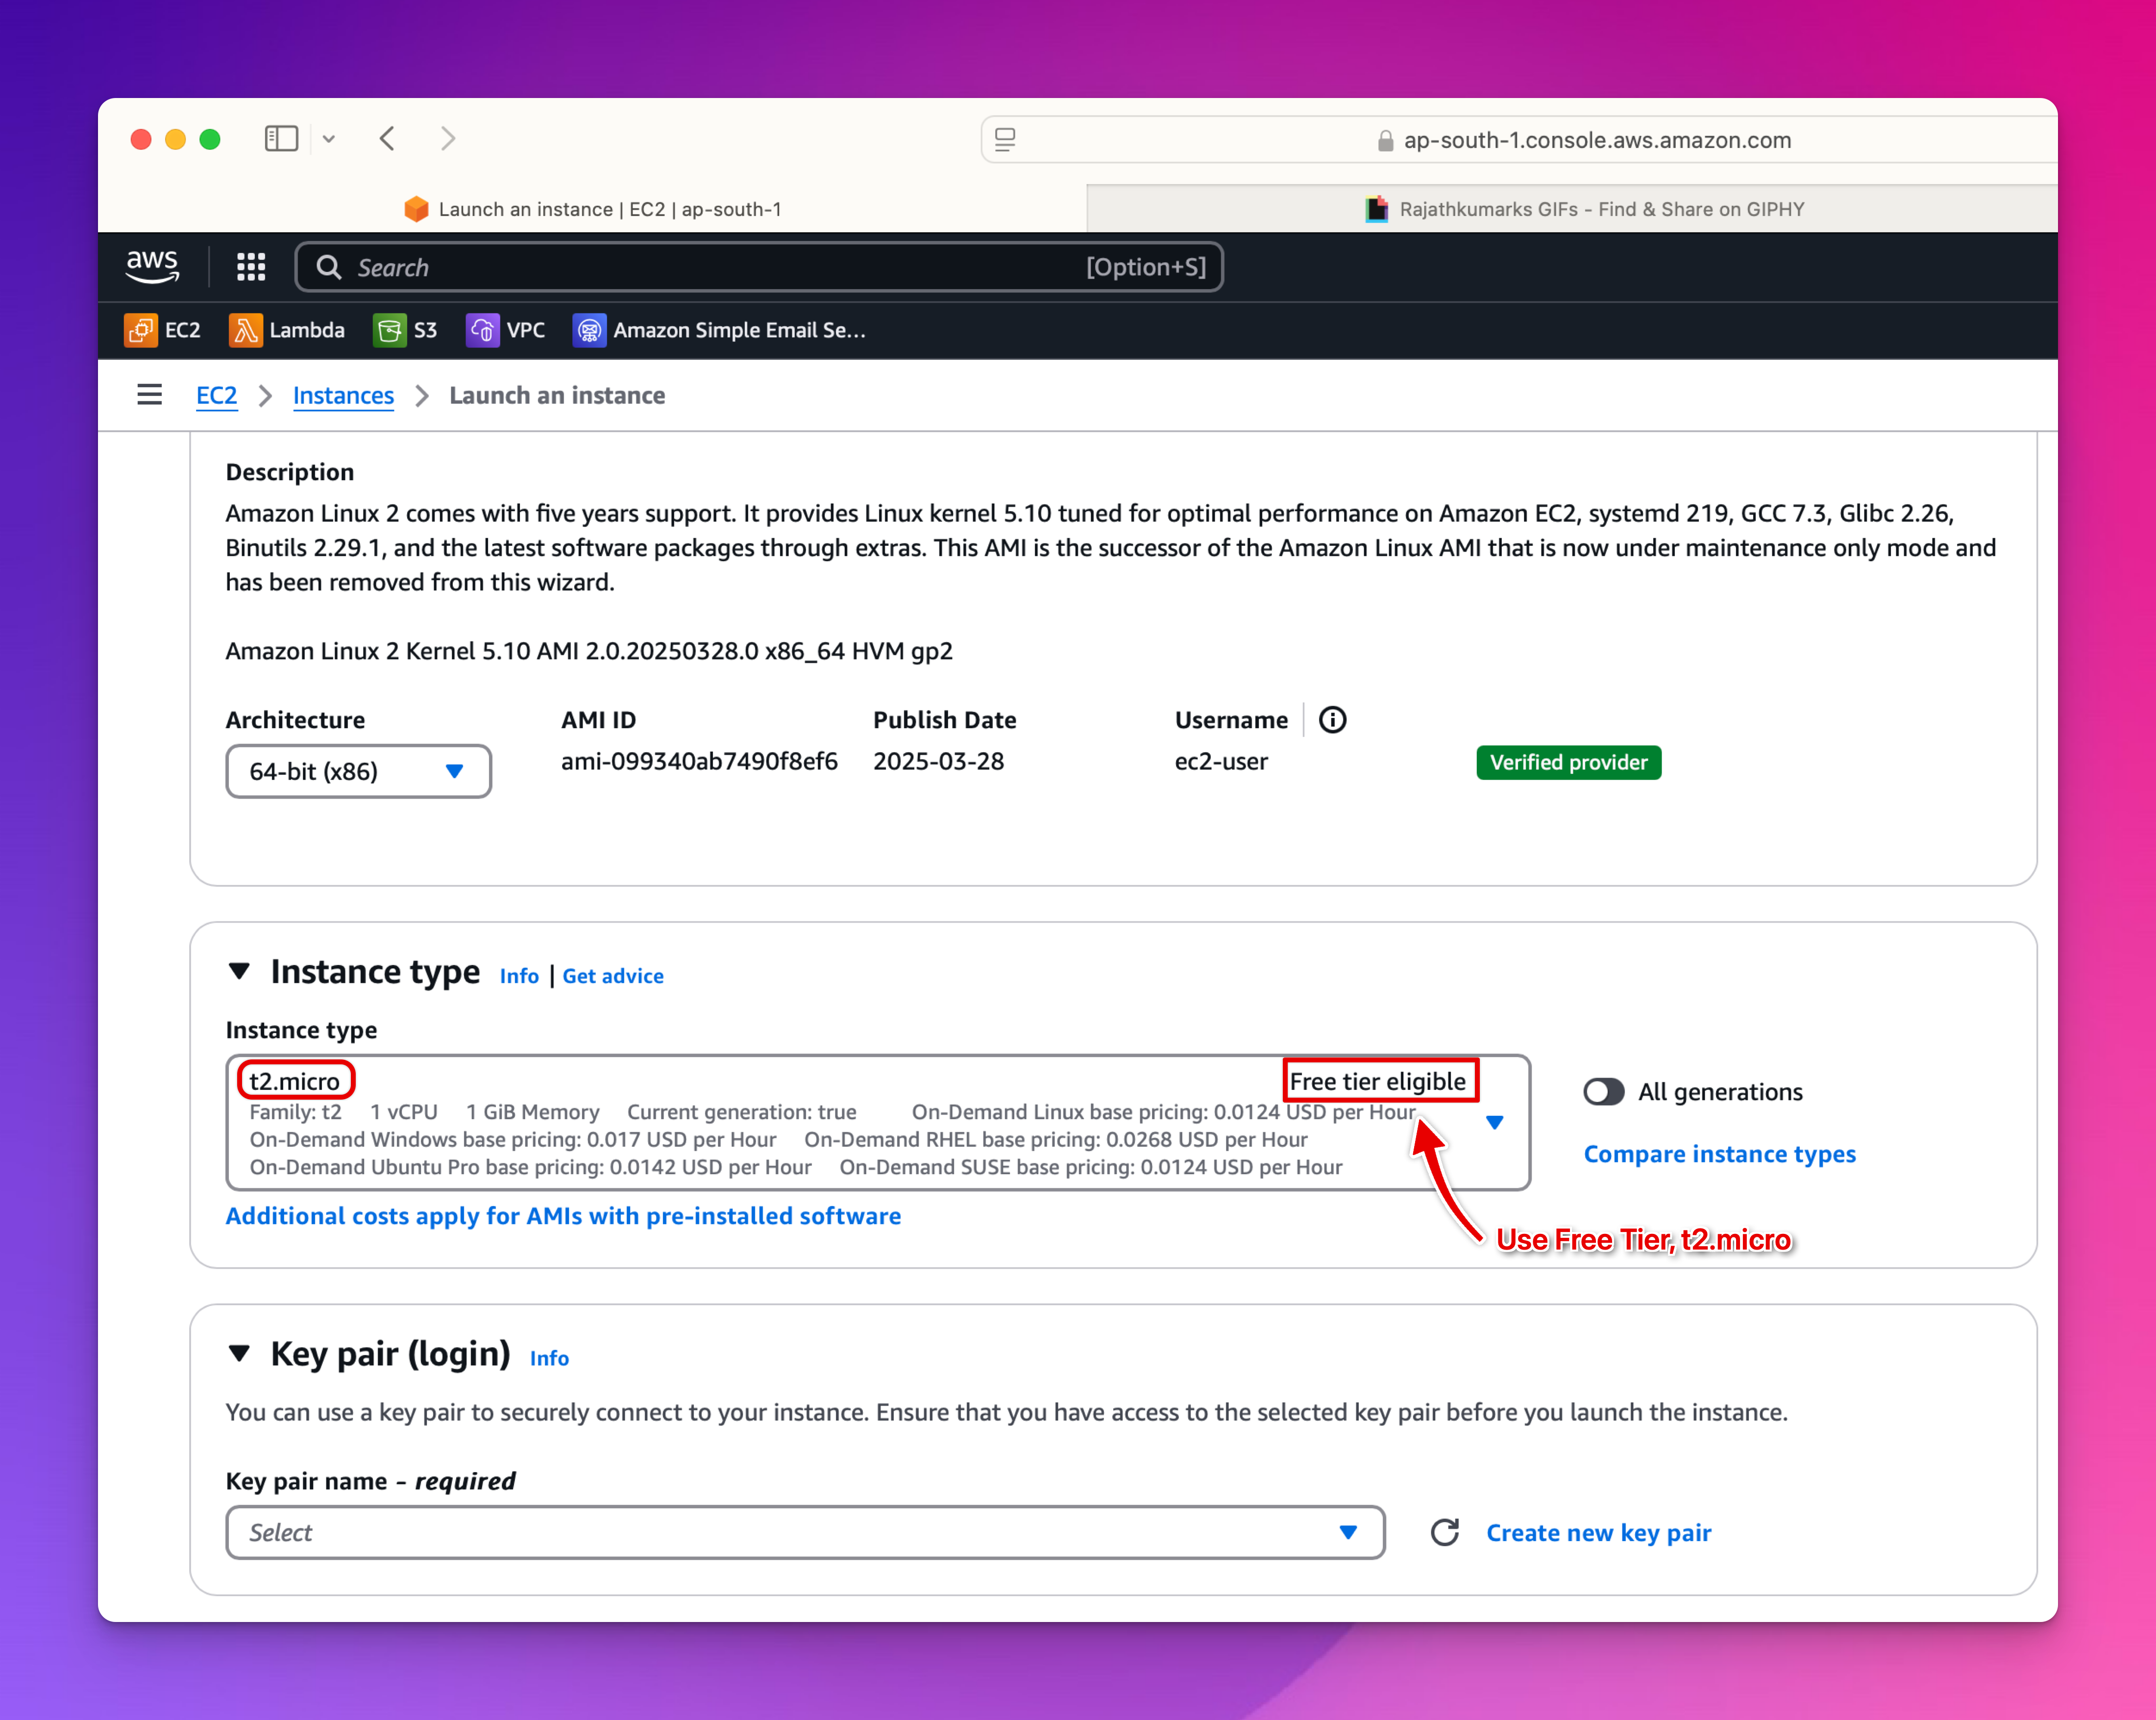Open the AWS services grid menu
This screenshot has height=1720, width=2156.
(x=251, y=267)
